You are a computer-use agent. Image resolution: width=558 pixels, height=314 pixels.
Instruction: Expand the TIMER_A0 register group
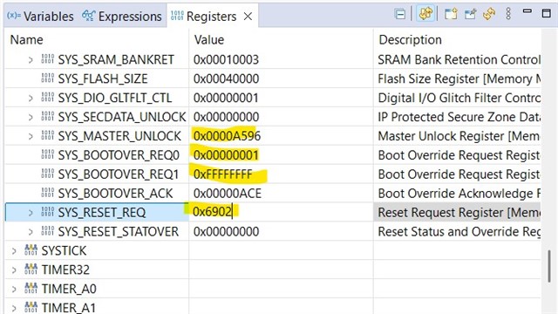(x=14, y=289)
